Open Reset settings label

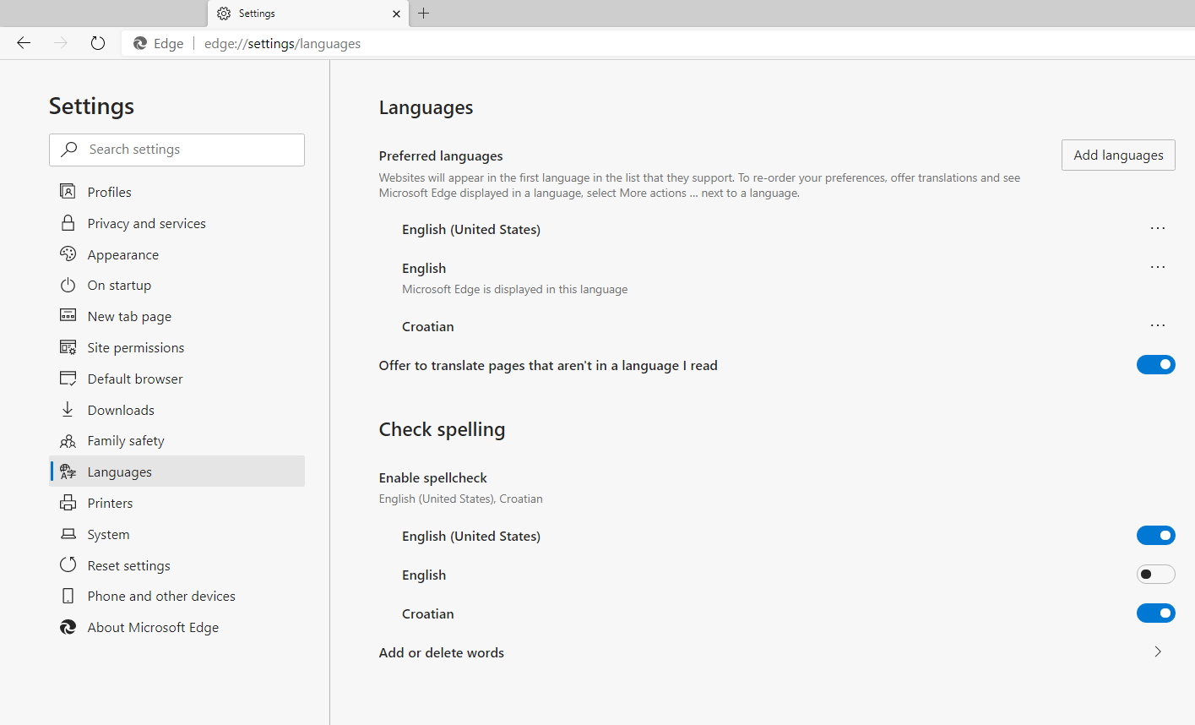pyautogui.click(x=128, y=565)
